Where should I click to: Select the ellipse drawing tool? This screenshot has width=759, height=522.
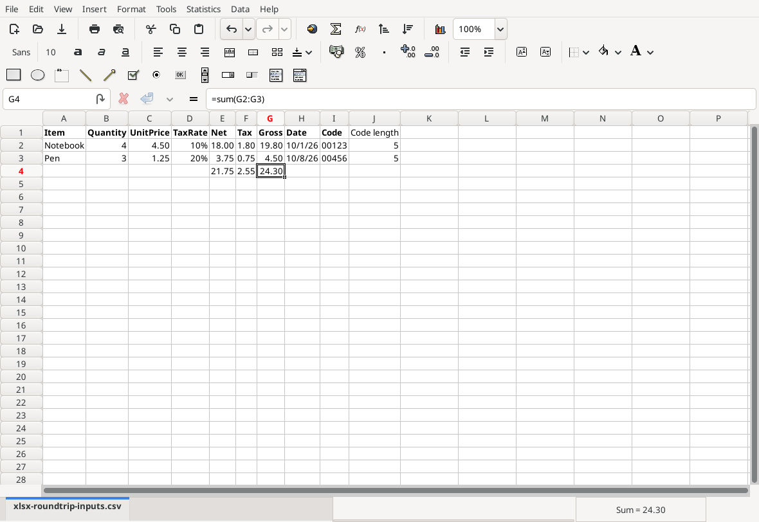point(37,75)
